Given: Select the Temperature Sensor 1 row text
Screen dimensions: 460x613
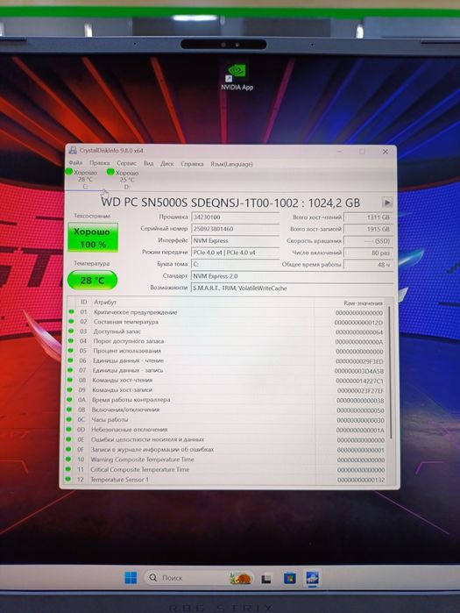Looking at the screenshot, I should tap(119, 480).
